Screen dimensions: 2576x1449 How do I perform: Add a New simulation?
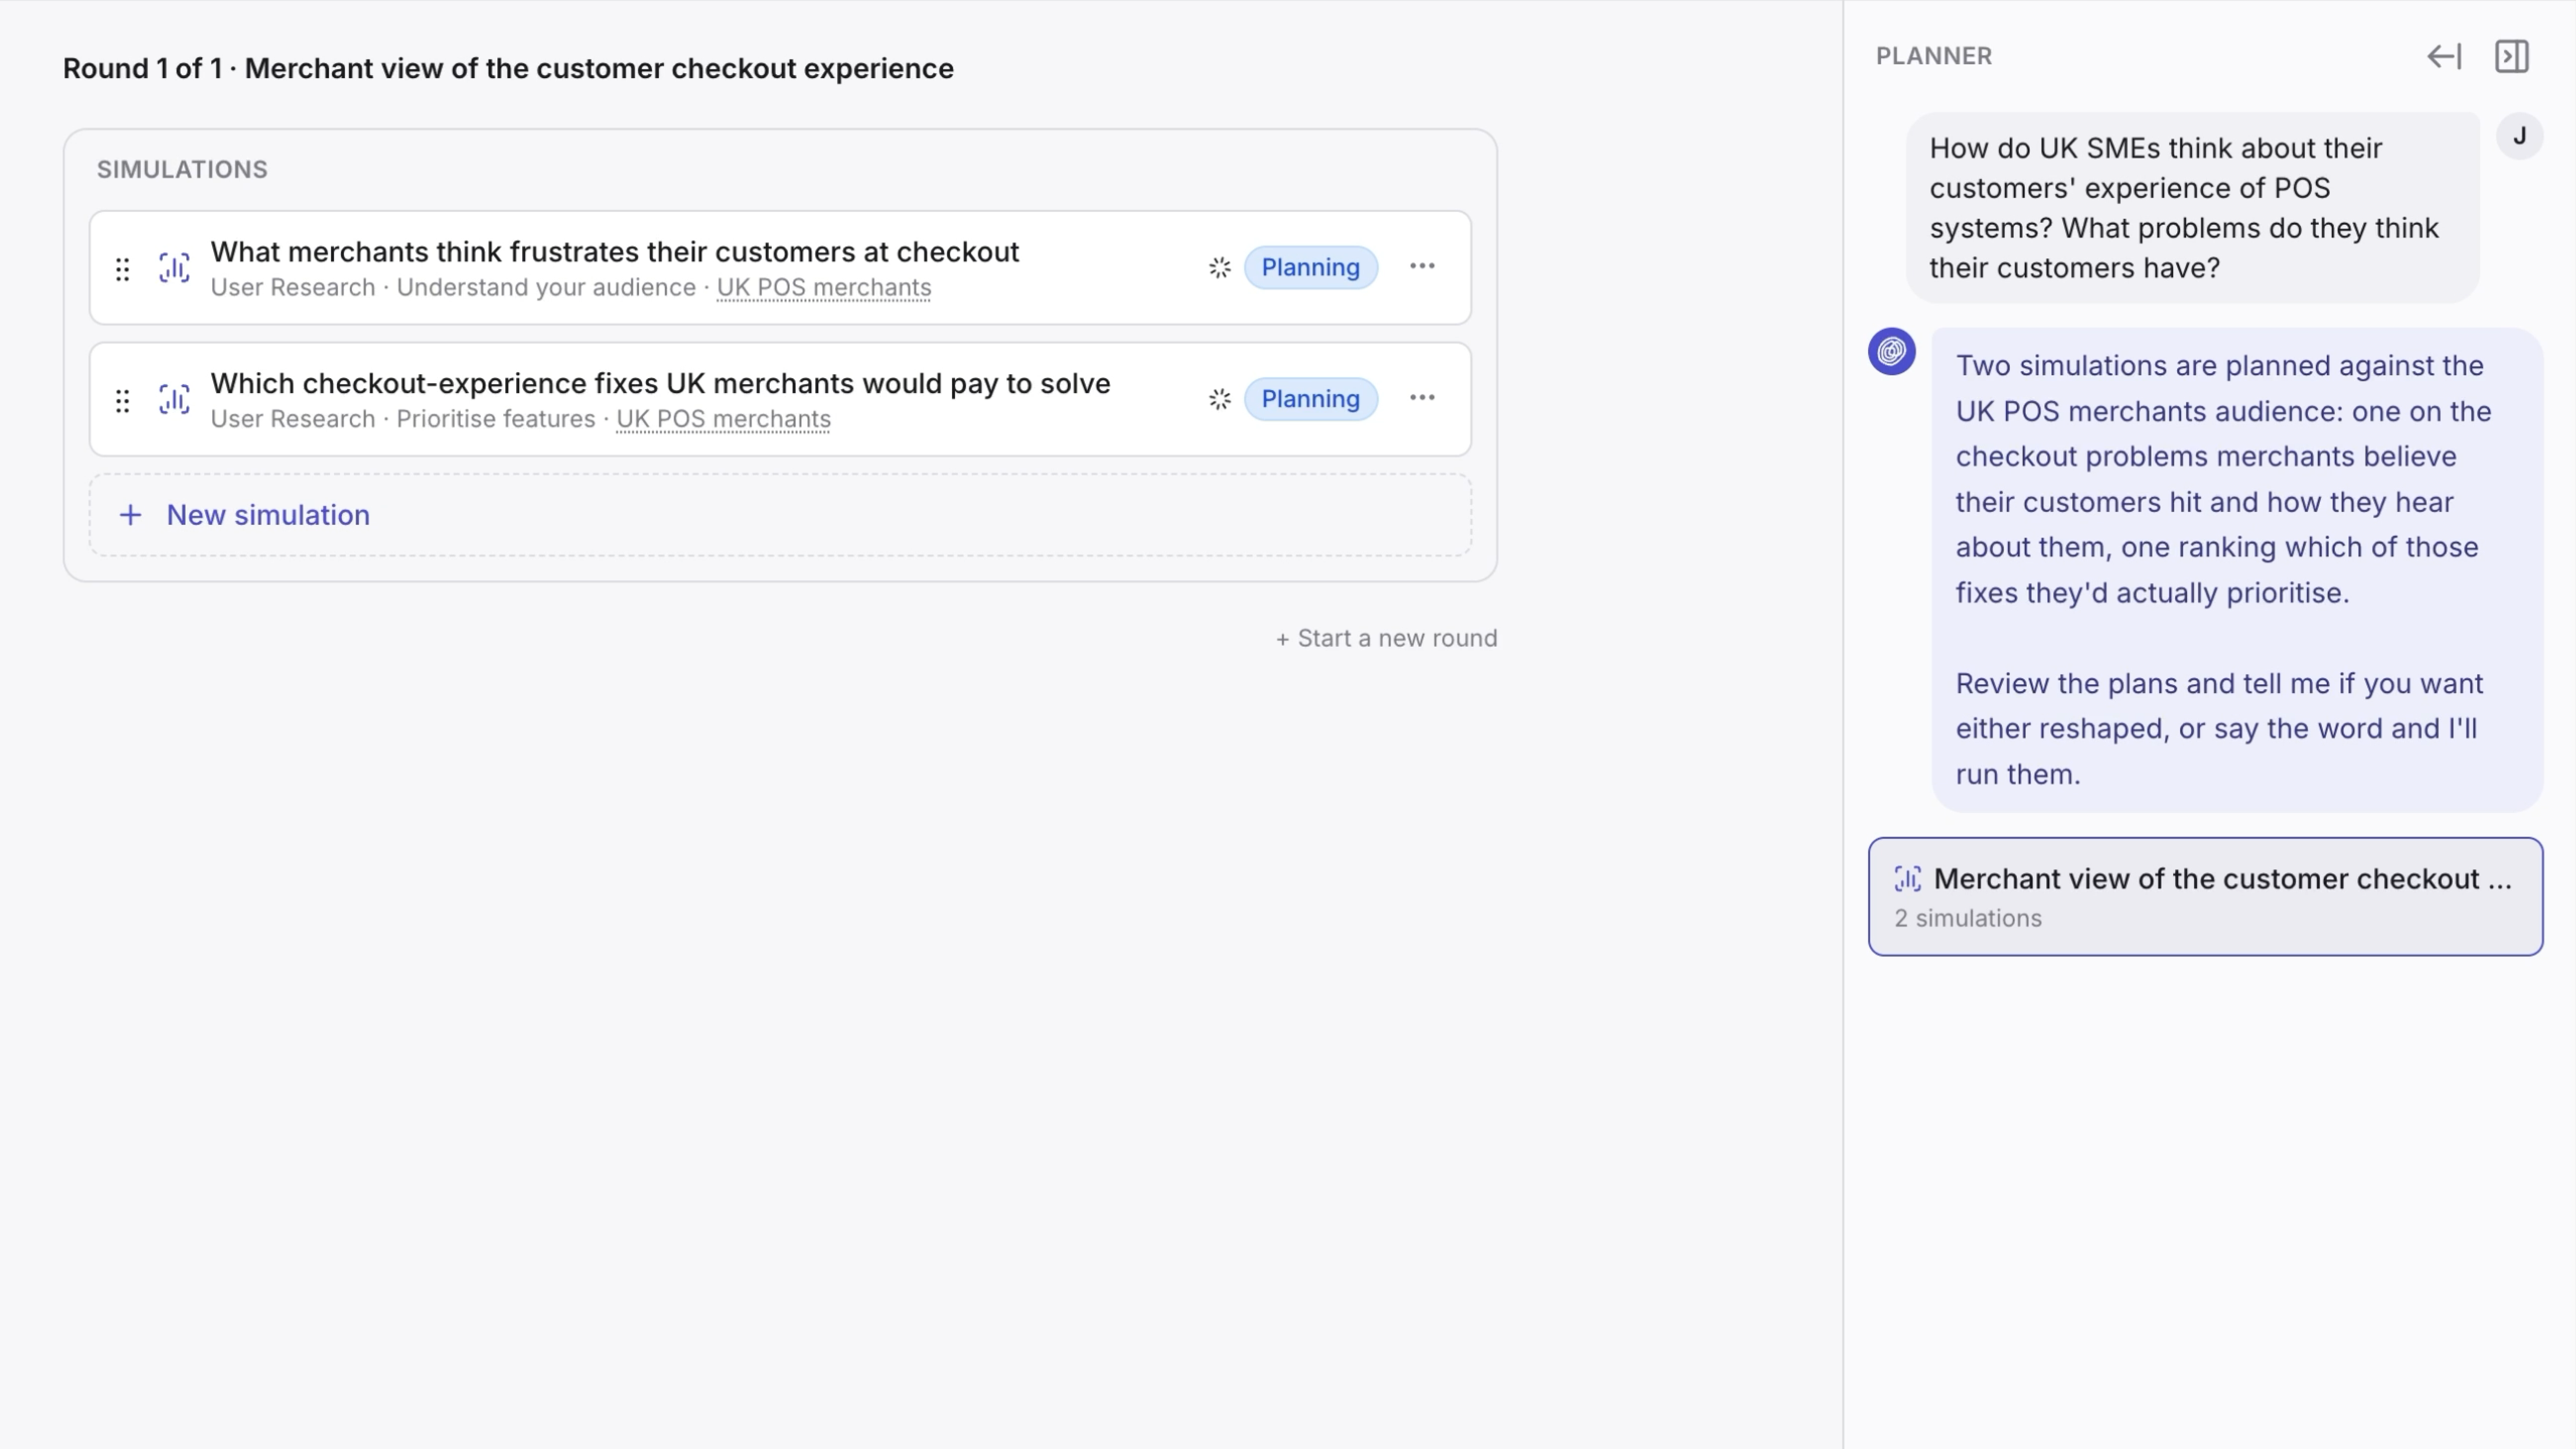click(780, 515)
